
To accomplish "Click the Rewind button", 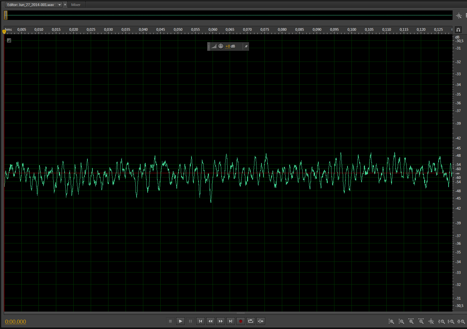I will pyautogui.click(x=211, y=321).
